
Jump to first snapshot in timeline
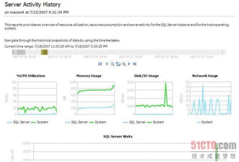click(100, 64)
